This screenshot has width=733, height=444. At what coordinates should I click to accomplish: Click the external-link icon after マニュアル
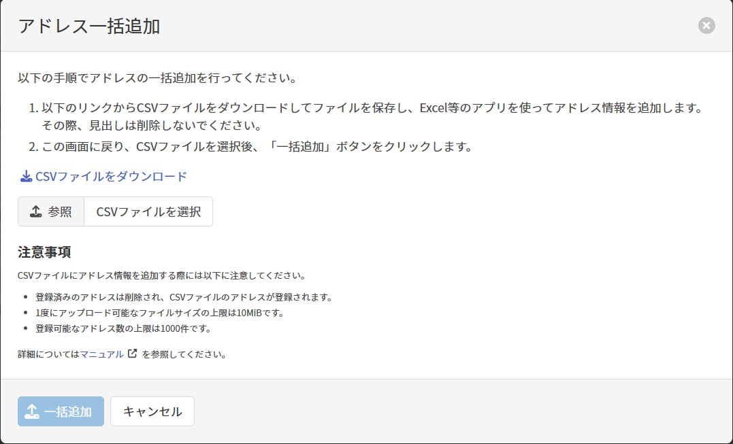132,354
